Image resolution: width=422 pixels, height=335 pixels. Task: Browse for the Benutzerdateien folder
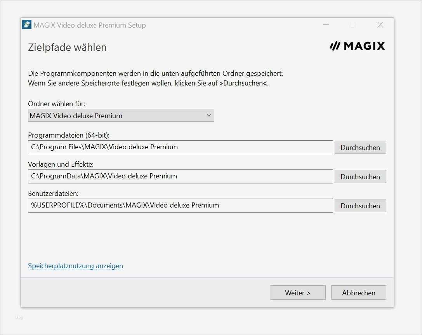point(360,206)
